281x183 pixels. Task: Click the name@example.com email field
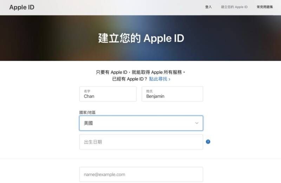141,175
